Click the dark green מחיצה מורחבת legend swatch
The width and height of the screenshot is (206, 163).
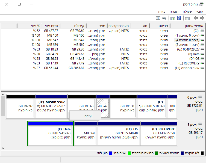click(157, 153)
